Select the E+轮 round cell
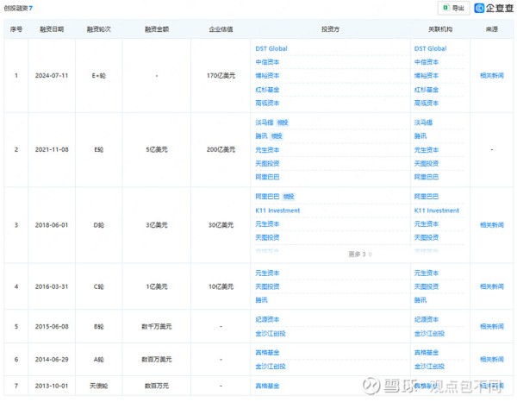 98,76
